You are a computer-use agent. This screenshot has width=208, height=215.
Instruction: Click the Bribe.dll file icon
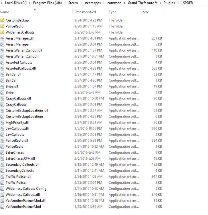click(2, 87)
